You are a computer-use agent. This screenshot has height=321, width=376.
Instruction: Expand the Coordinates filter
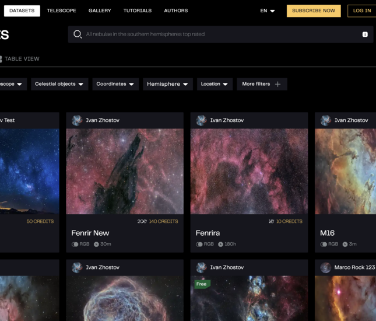[115, 84]
